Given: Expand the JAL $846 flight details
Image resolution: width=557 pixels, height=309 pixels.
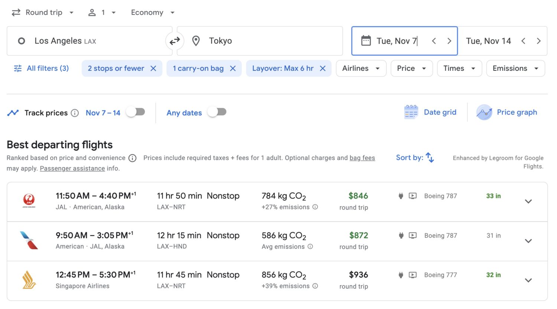Looking at the screenshot, I should [528, 201].
